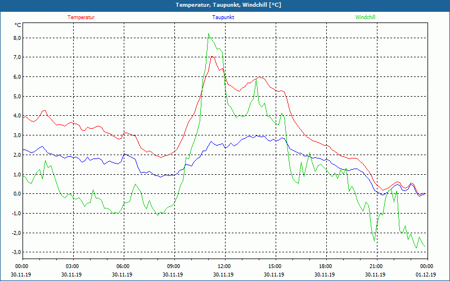Click the 5,0 y-axis tick label
This screenshot has width=450, height=281.
(16, 96)
